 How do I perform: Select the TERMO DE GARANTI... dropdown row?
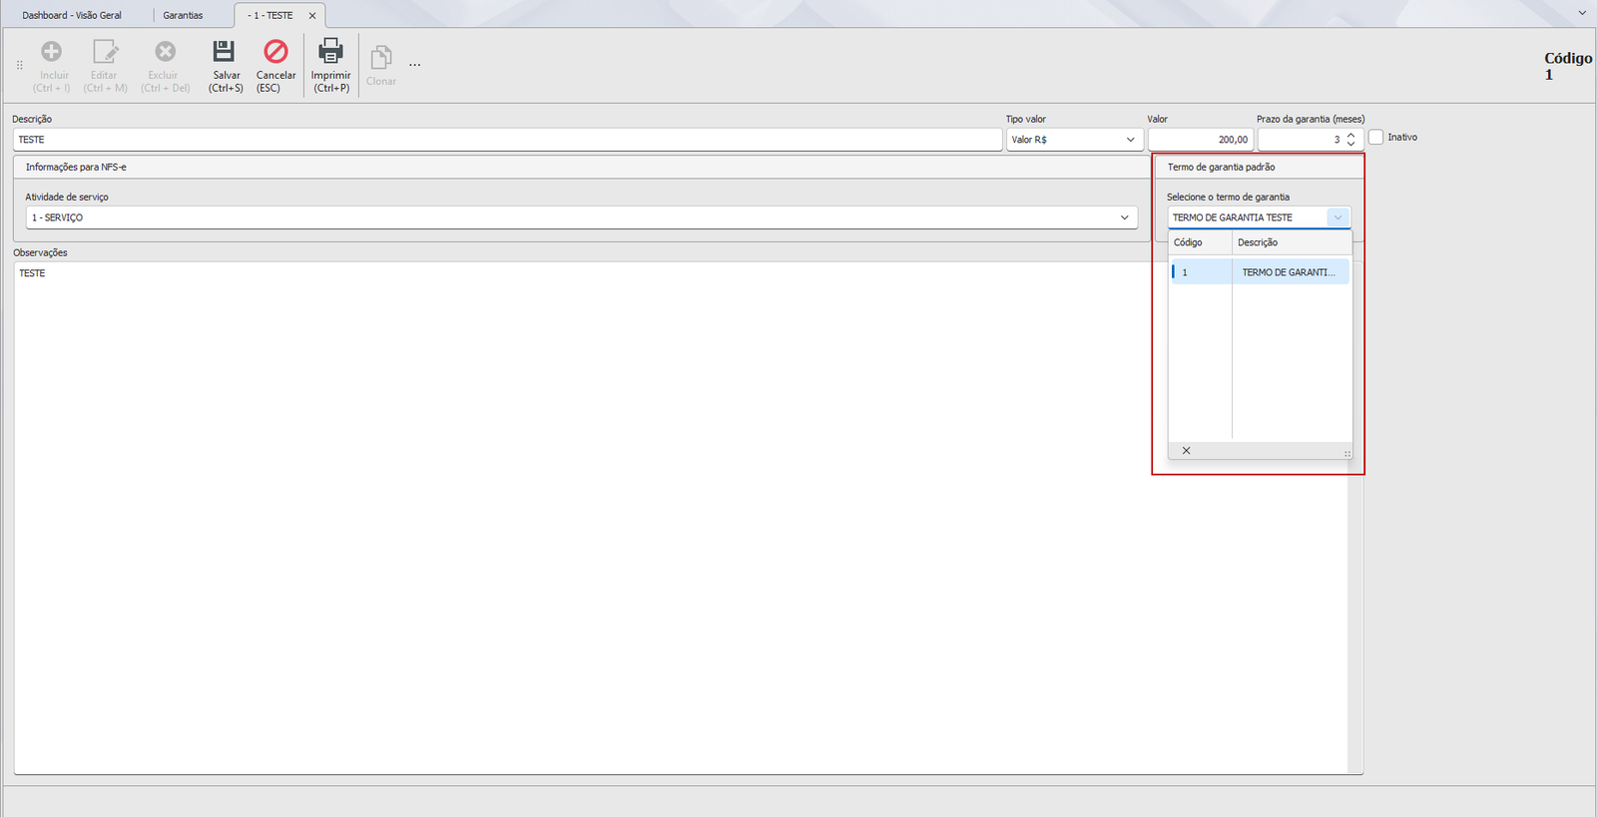[x=1260, y=272]
